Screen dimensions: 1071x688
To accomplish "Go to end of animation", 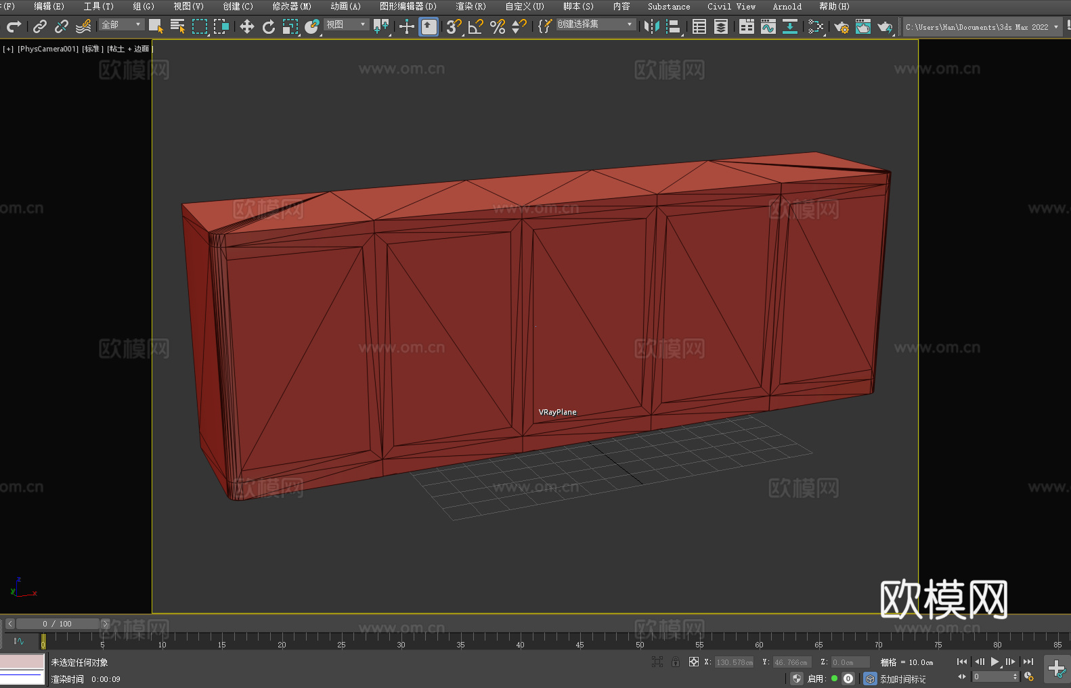I will 1028,662.
